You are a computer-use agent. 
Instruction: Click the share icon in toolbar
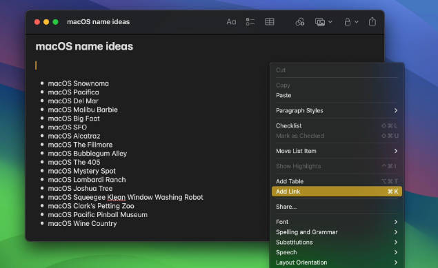pyautogui.click(x=372, y=21)
